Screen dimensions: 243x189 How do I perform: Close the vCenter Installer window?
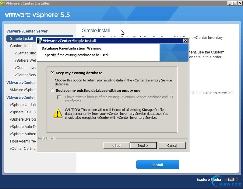pos(240,3)
